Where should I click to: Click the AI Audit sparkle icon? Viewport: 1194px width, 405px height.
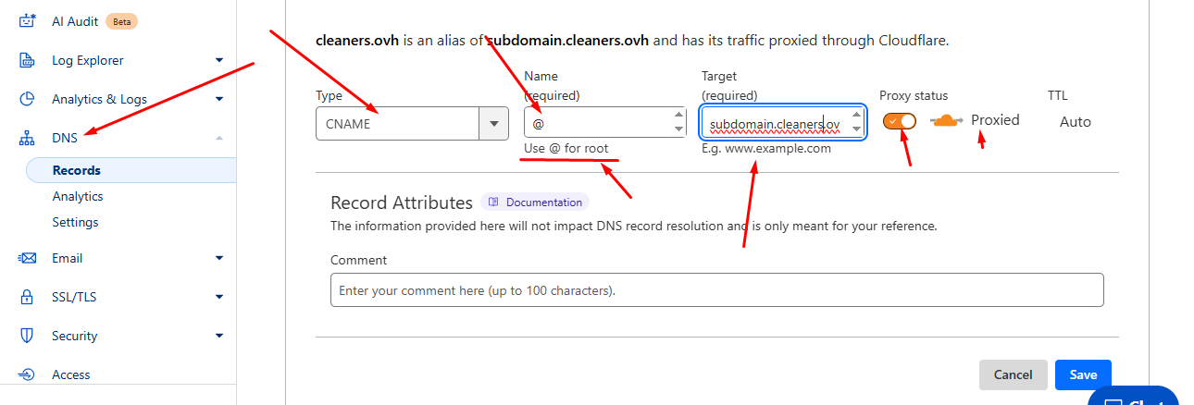pyautogui.click(x=28, y=20)
